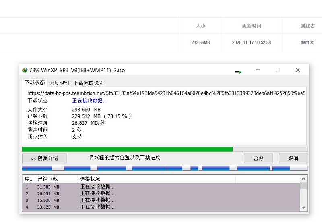
Task: Click the connection list scrollbar thumb
Action: click(x=303, y=186)
